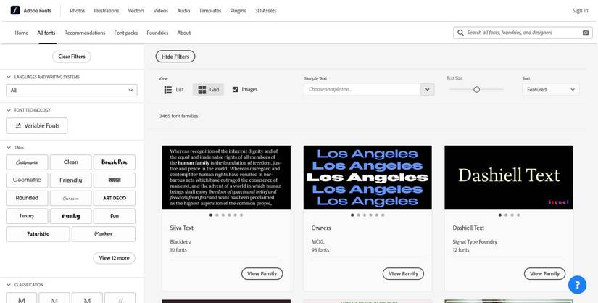Click the search magnifier icon

click(461, 33)
